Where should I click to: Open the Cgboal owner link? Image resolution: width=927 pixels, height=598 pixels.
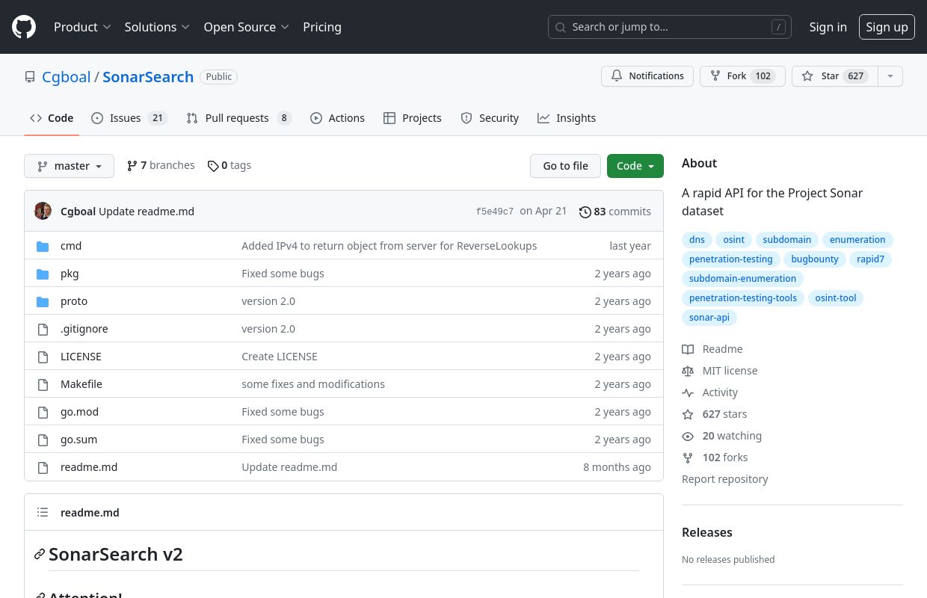point(67,77)
